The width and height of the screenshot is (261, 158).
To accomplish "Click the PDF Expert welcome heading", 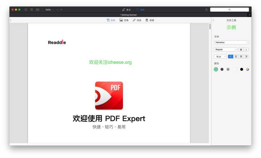I will [109, 118].
